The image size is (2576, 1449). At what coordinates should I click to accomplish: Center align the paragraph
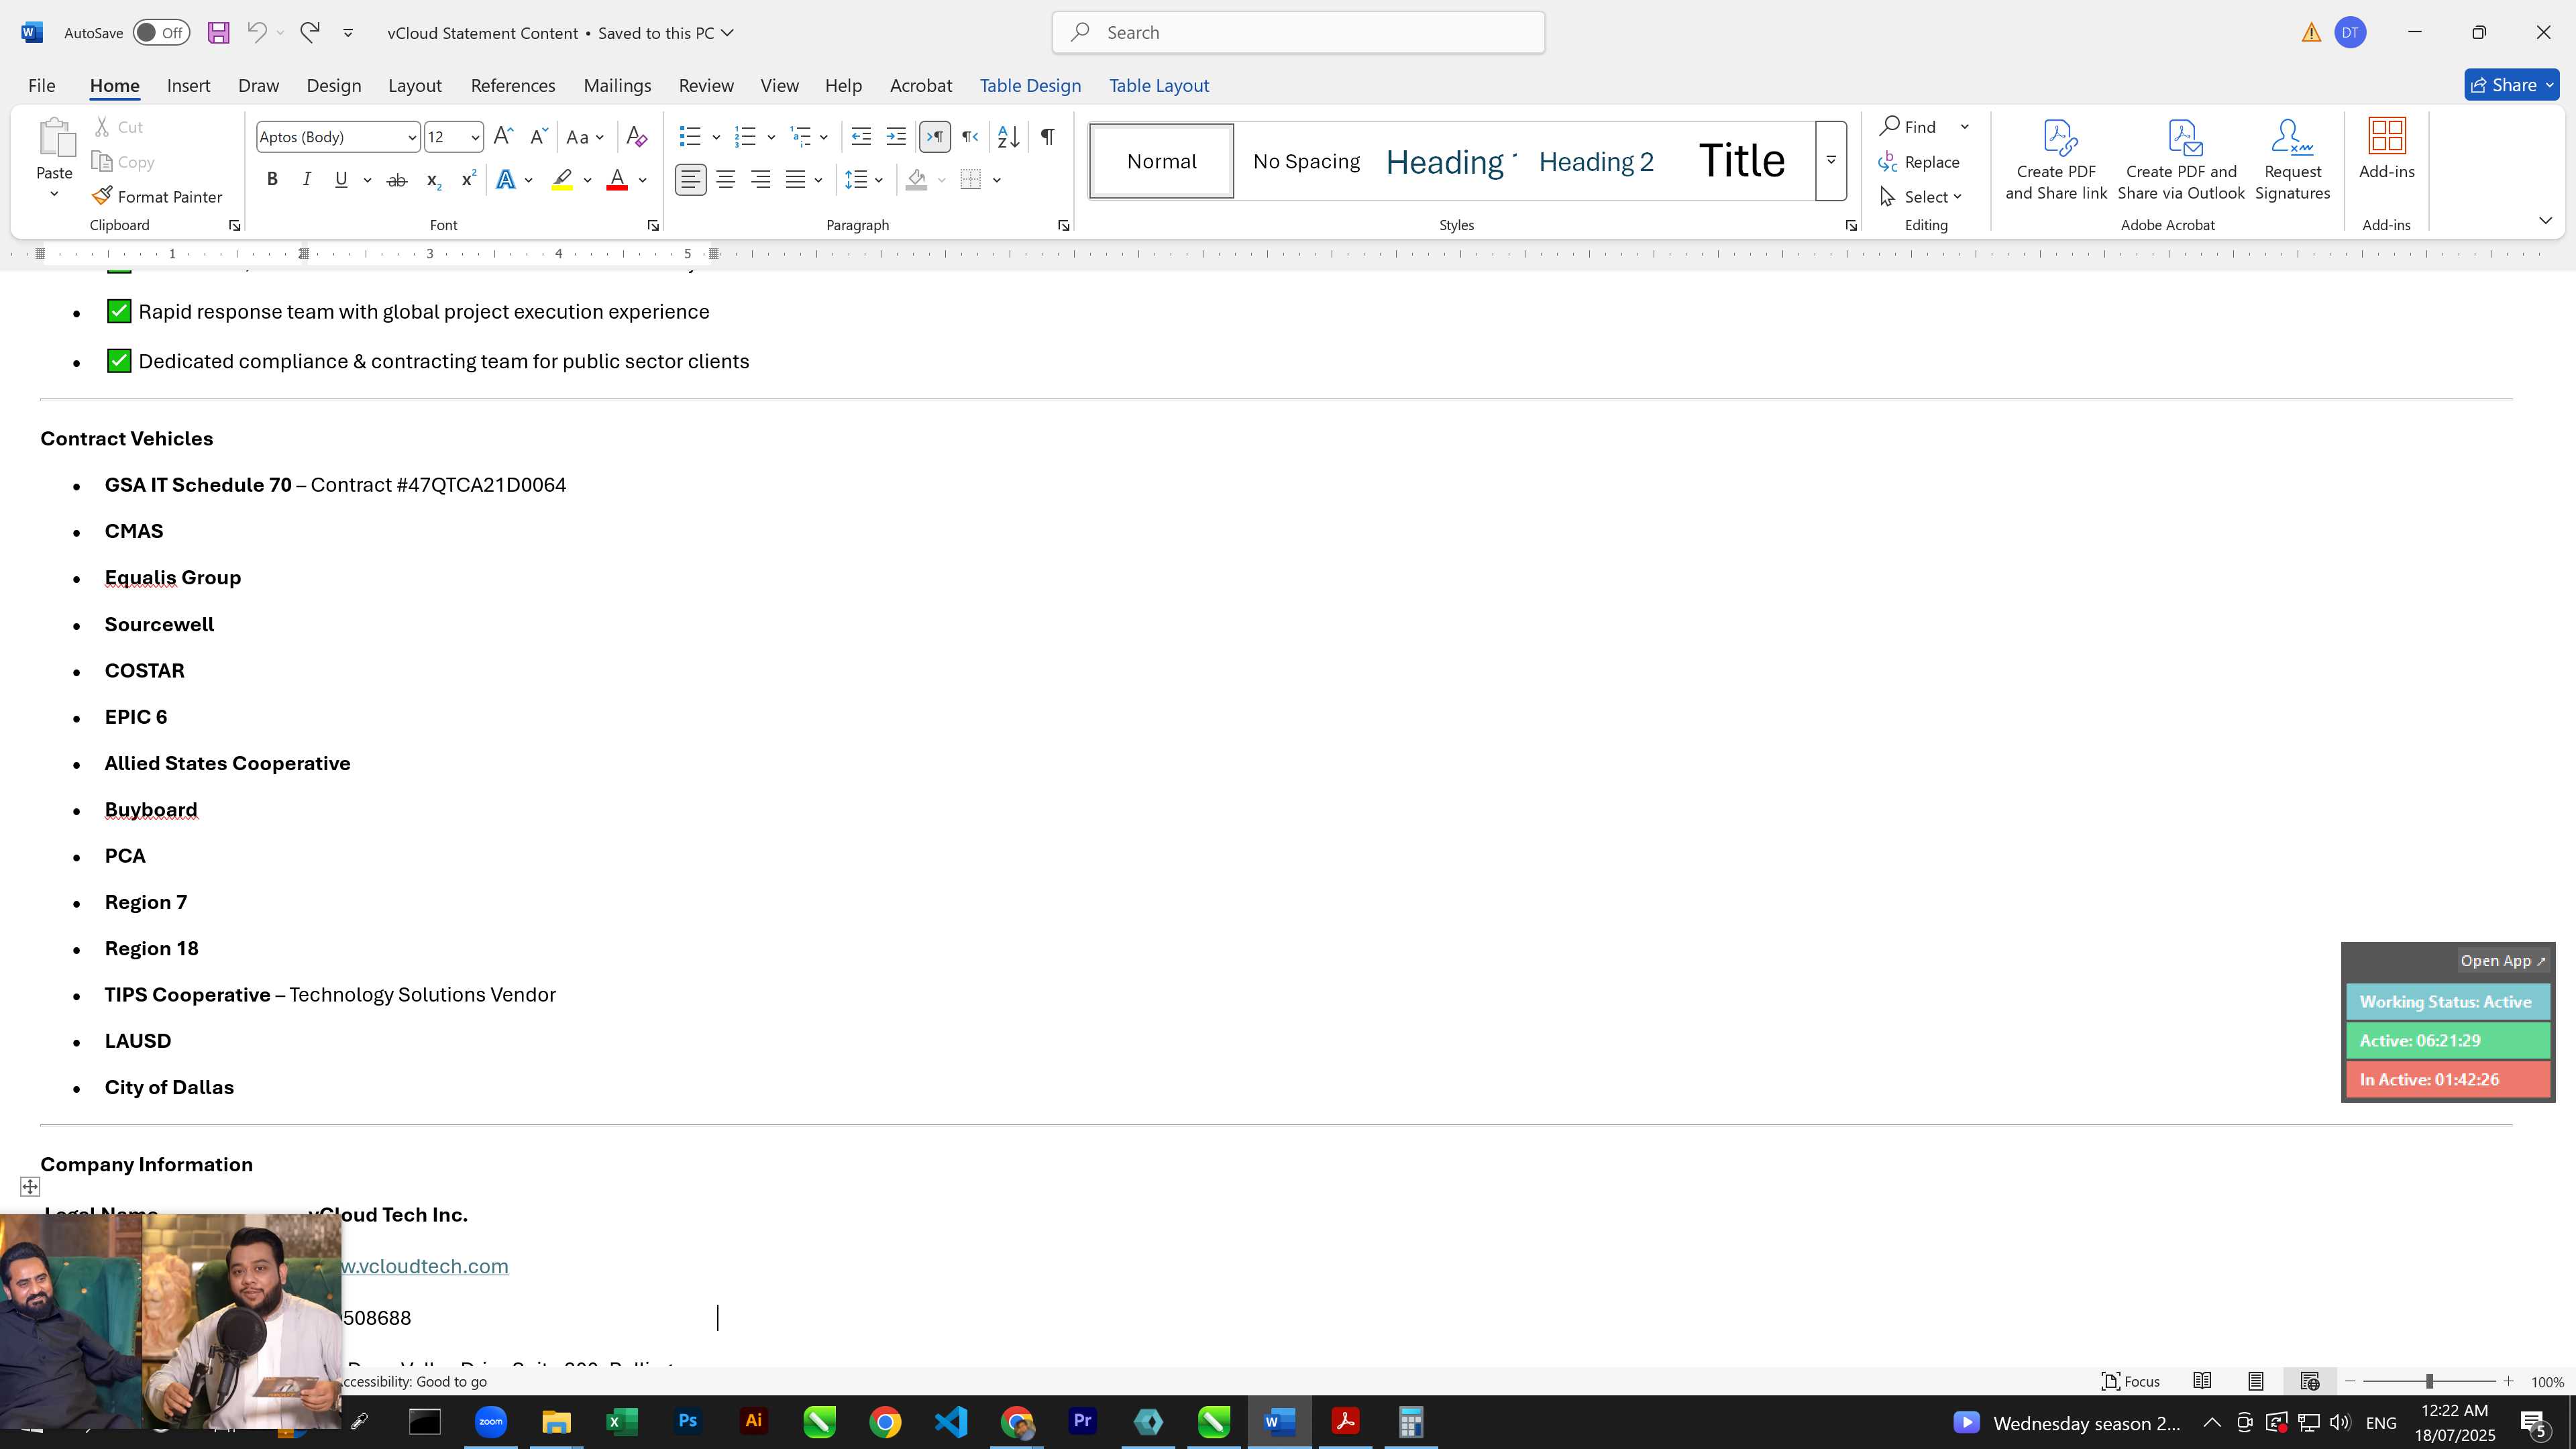(x=726, y=180)
